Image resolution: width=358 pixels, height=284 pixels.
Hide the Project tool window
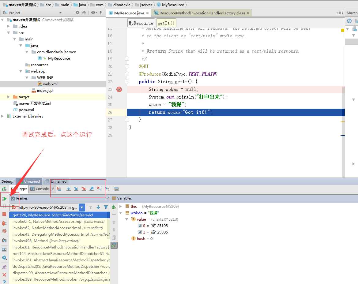(101, 13)
